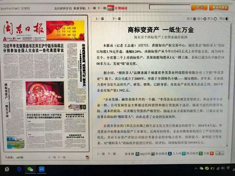Share article via 新浪微博 icon
The height and width of the screenshot is (176, 235).
[x=153, y=153]
